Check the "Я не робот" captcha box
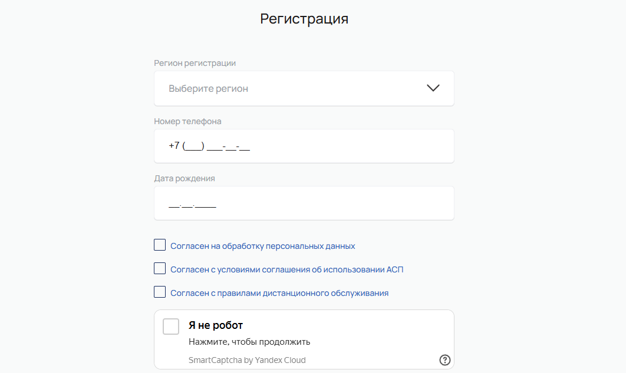626x373 pixels. pyautogui.click(x=171, y=327)
